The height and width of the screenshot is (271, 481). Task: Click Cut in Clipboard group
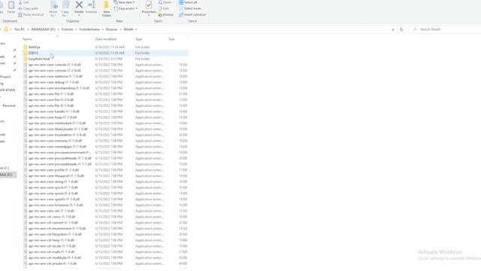23,2
